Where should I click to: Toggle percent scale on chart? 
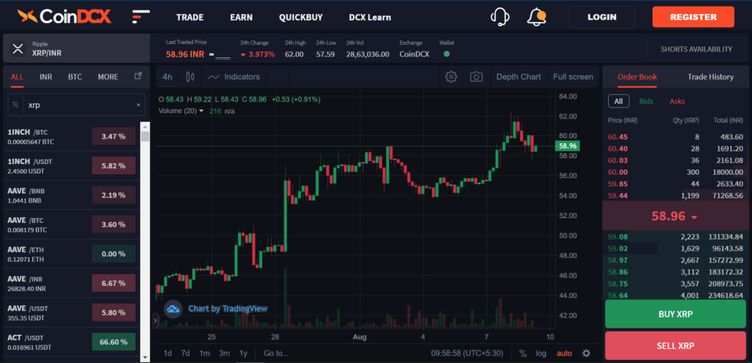(523, 353)
